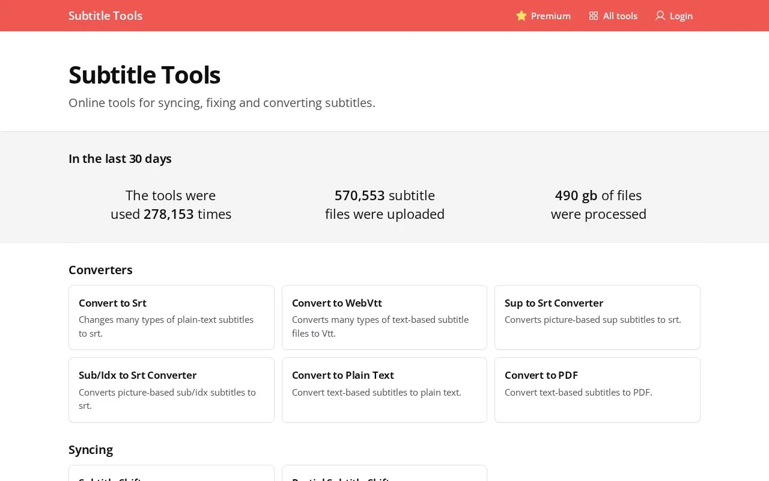
Task: Click the All tools grid icon
Action: click(x=594, y=16)
